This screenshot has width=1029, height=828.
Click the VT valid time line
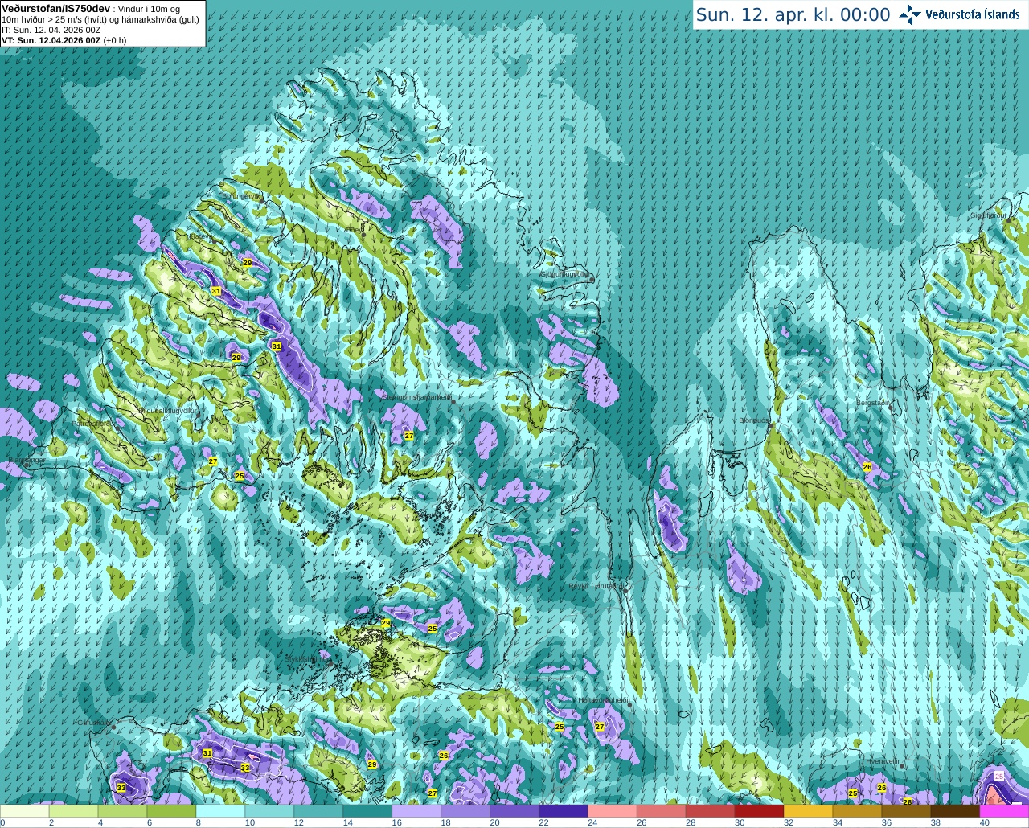click(64, 40)
